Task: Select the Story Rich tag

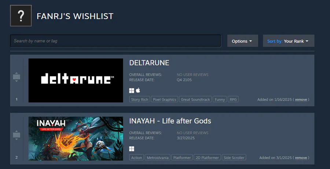Action: [x=140, y=99]
